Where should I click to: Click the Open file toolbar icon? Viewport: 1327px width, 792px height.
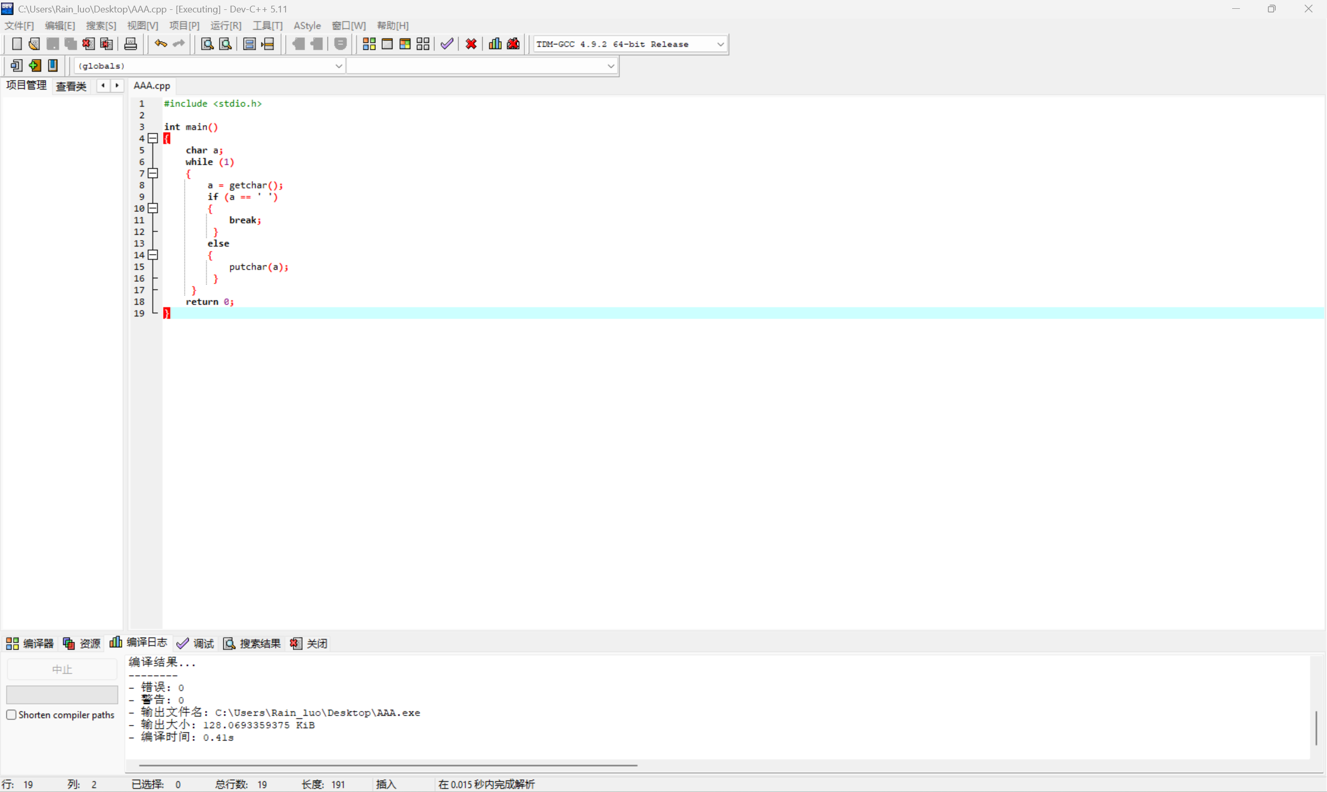point(34,44)
